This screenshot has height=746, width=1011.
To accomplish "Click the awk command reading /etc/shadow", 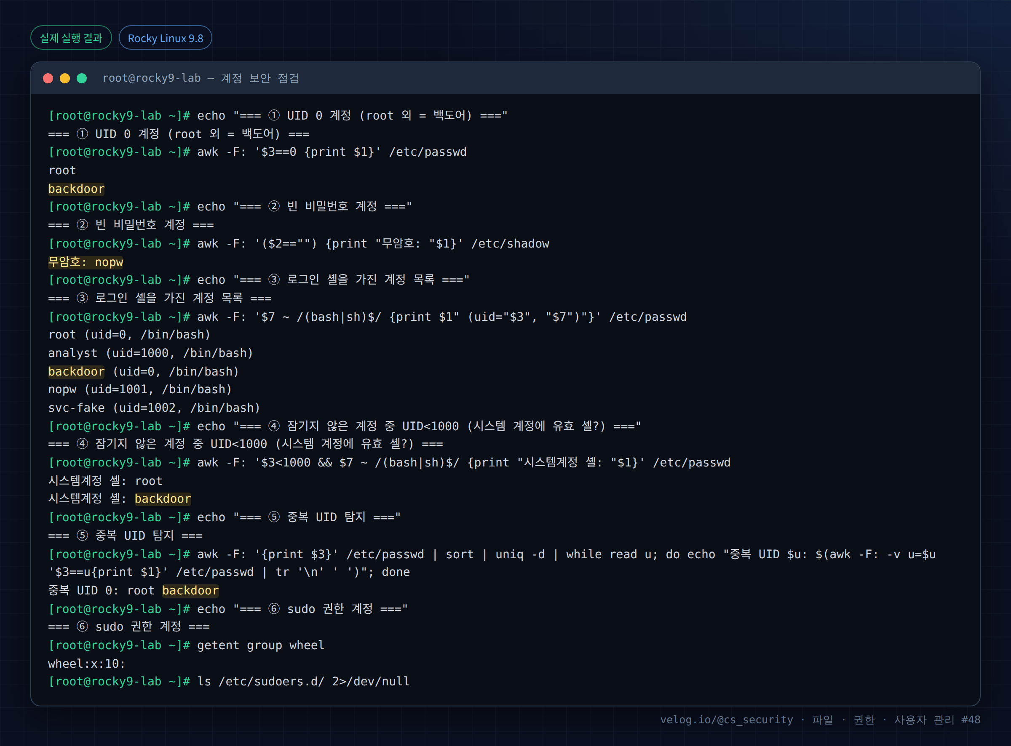I will click(x=373, y=243).
